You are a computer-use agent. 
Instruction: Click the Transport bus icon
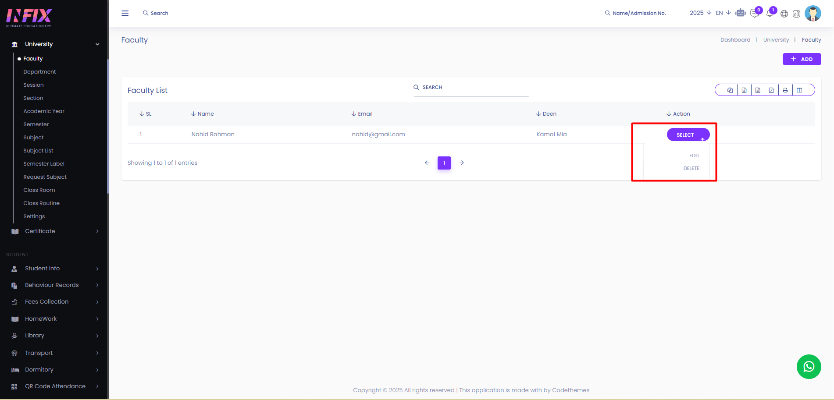pyautogui.click(x=14, y=353)
